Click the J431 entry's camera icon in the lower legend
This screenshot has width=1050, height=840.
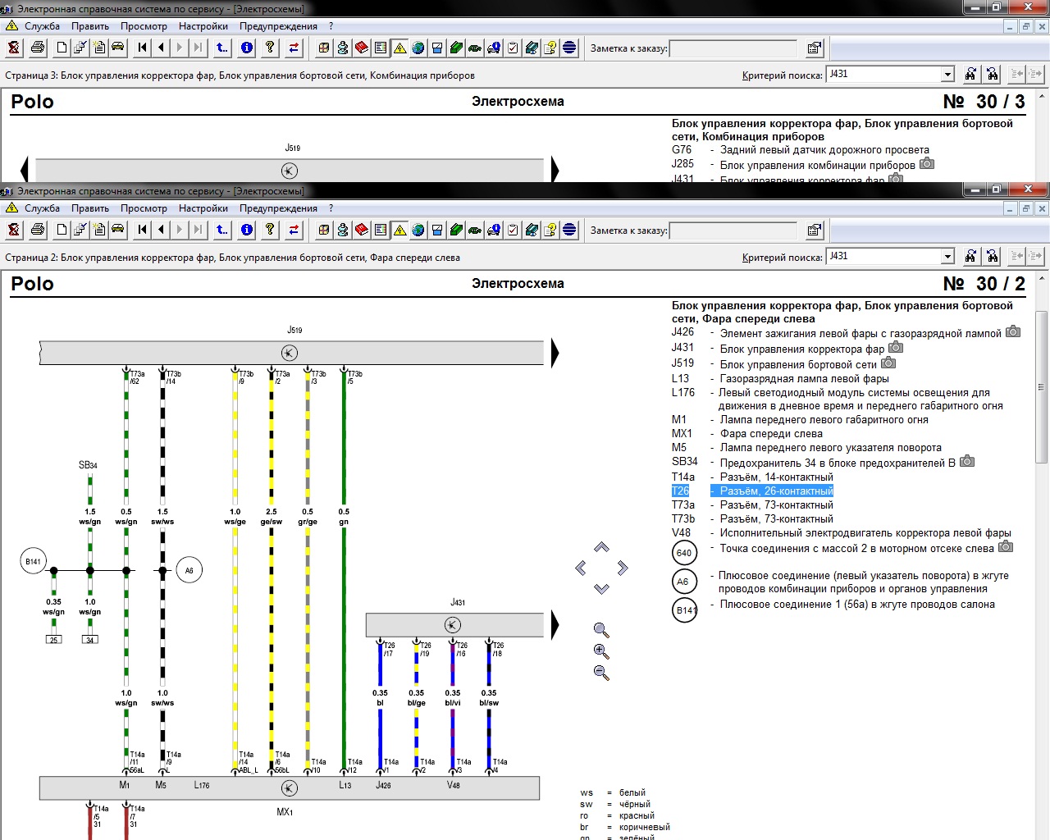pos(896,348)
